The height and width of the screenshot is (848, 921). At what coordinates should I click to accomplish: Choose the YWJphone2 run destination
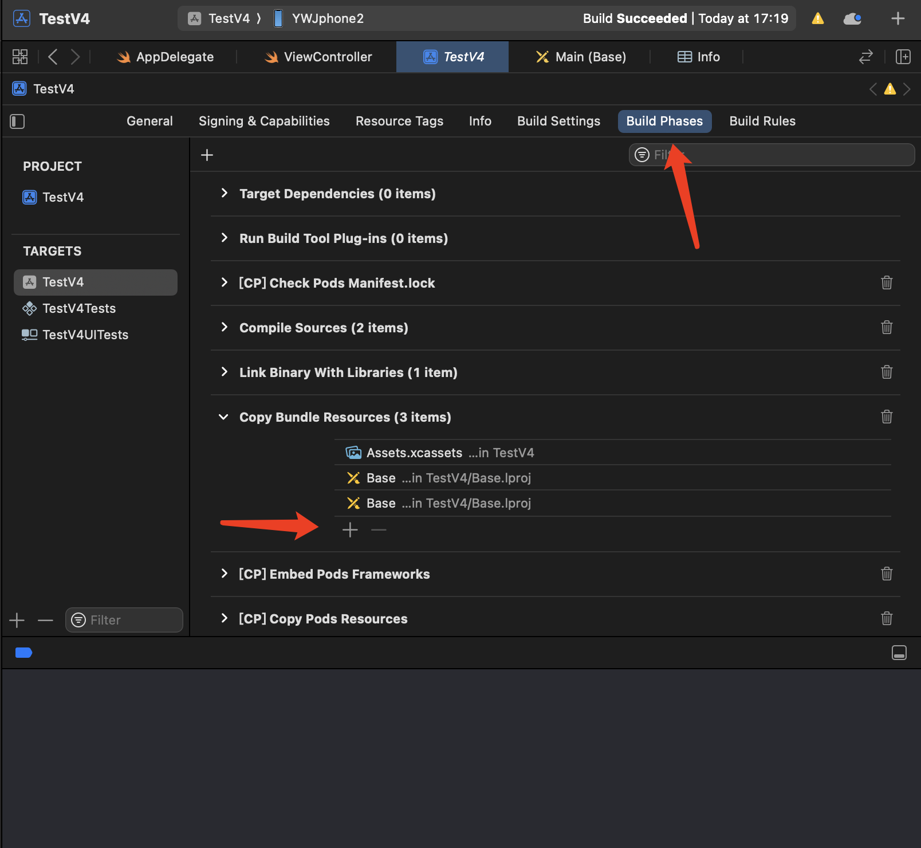click(x=319, y=18)
